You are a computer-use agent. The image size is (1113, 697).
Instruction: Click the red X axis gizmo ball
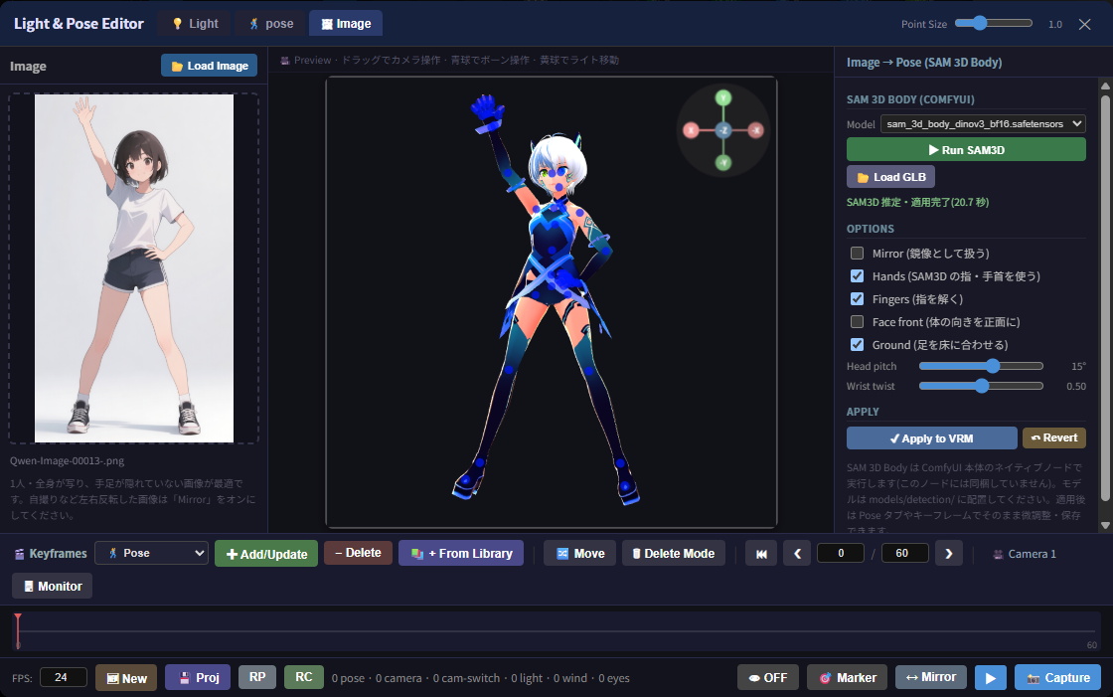691,130
